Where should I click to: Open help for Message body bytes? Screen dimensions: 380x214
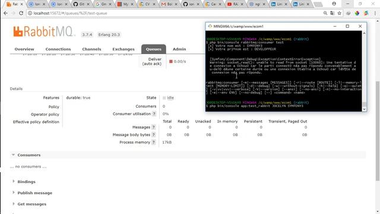coord(153,135)
